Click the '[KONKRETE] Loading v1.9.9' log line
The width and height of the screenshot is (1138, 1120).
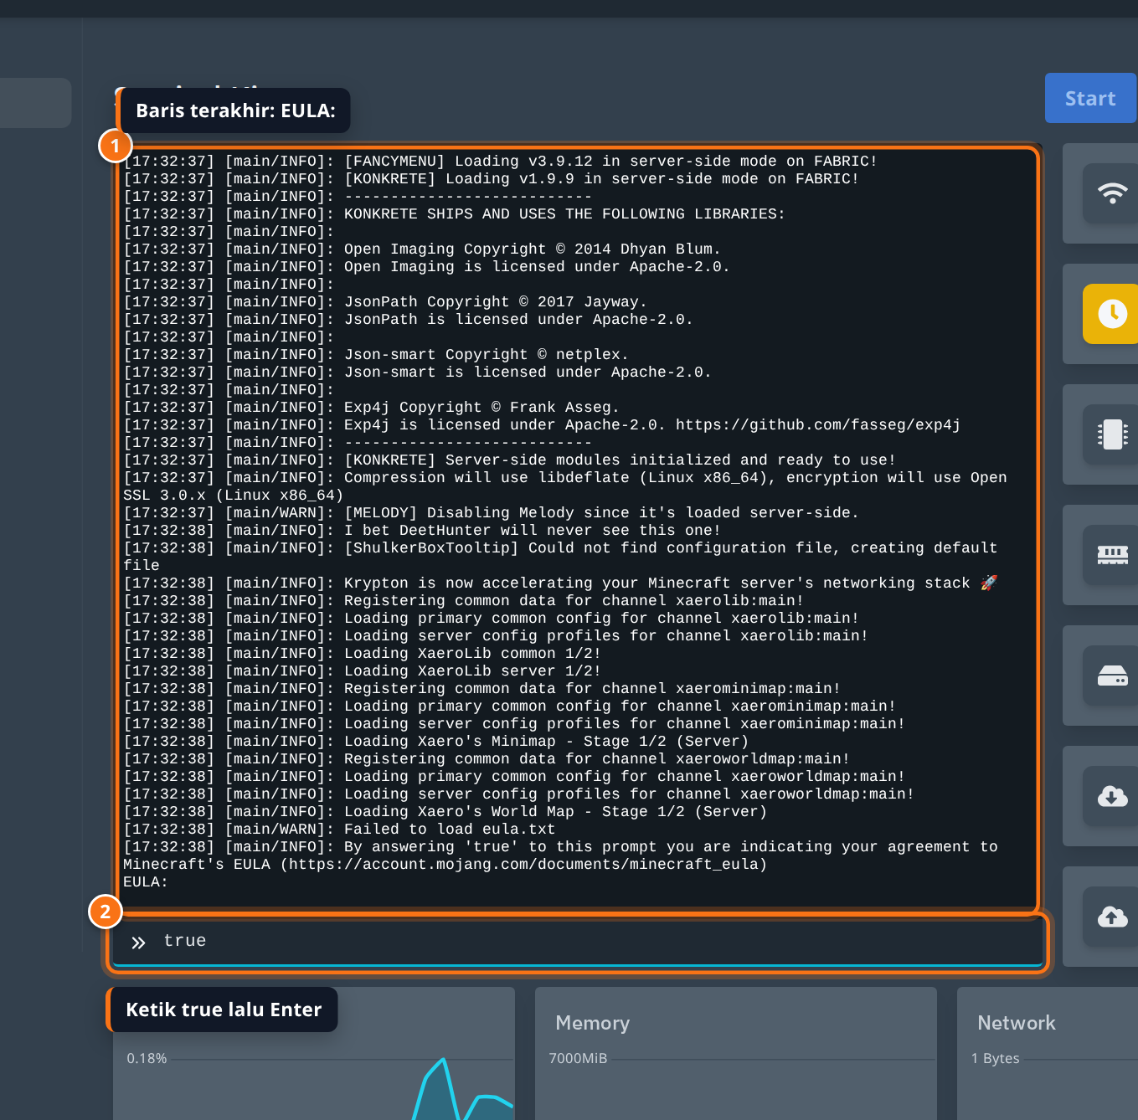(491, 179)
